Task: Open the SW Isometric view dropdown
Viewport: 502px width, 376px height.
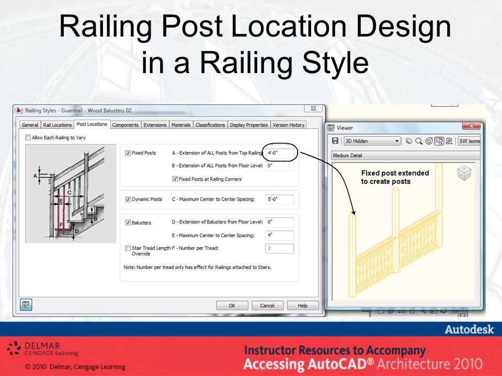Action: point(469,141)
